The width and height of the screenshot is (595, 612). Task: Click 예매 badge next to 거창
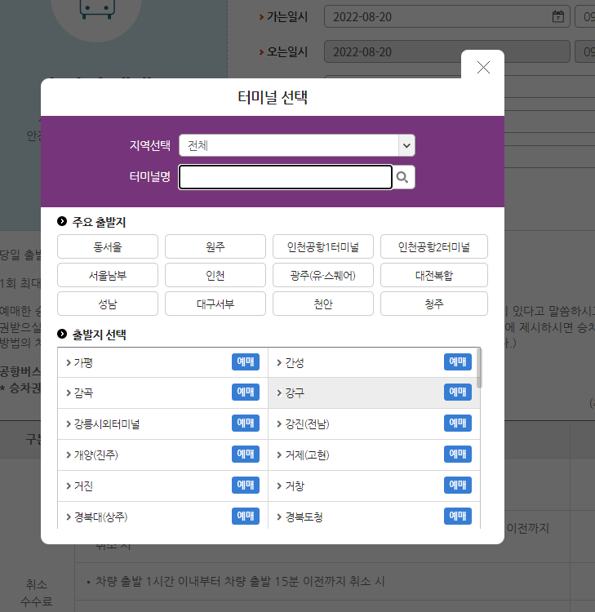click(x=458, y=486)
